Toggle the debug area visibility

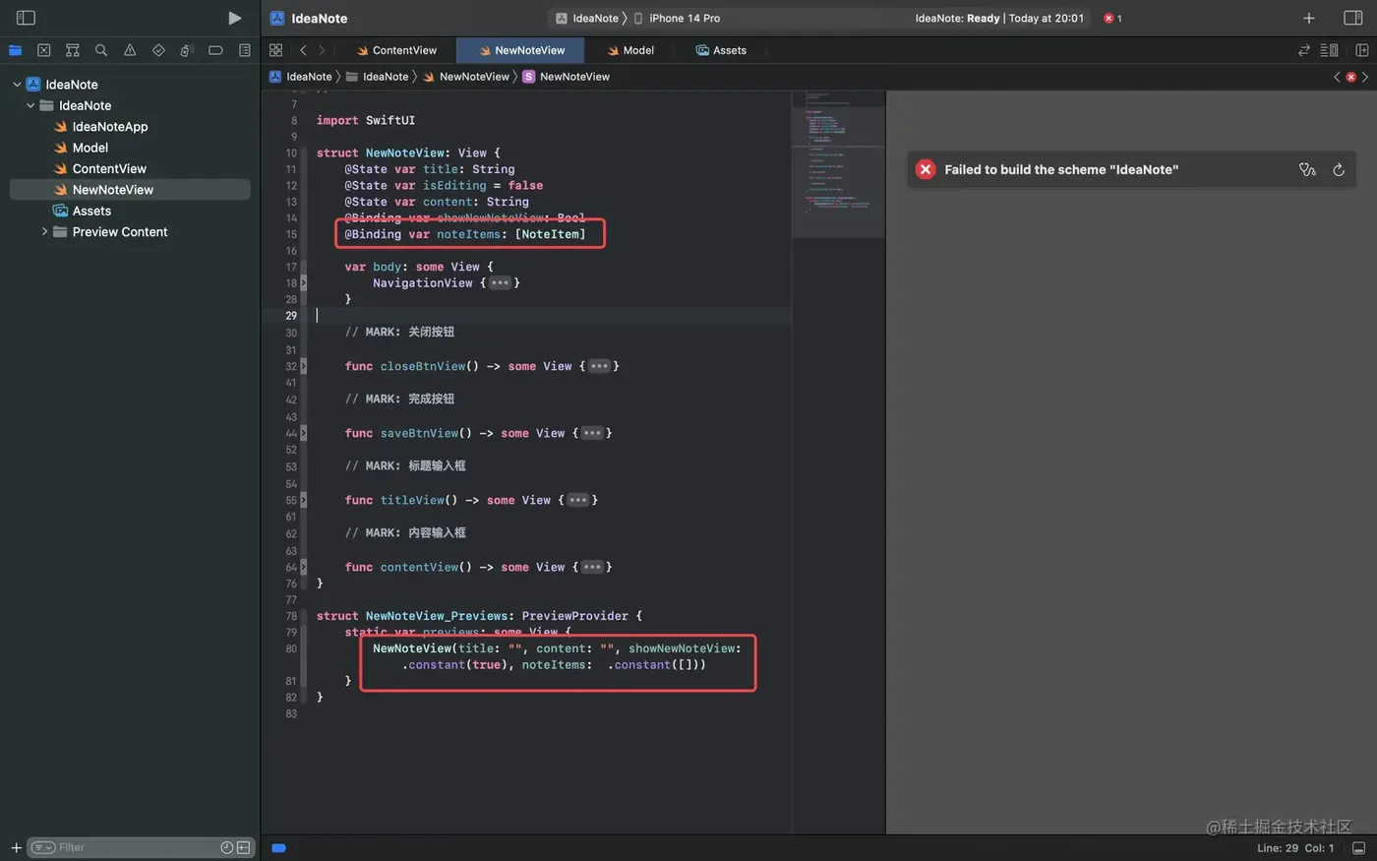coord(1358,848)
